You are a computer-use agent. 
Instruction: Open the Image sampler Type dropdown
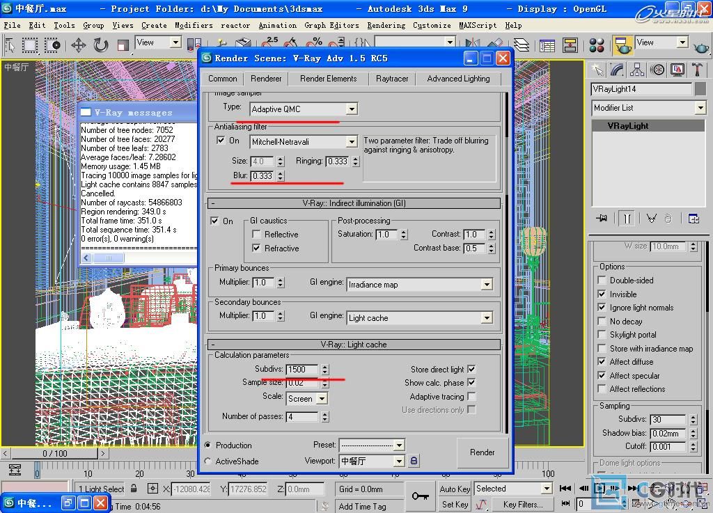[352, 109]
